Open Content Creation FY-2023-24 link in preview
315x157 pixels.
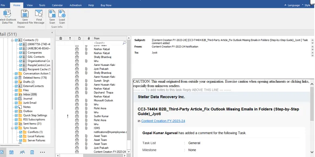point(163,121)
